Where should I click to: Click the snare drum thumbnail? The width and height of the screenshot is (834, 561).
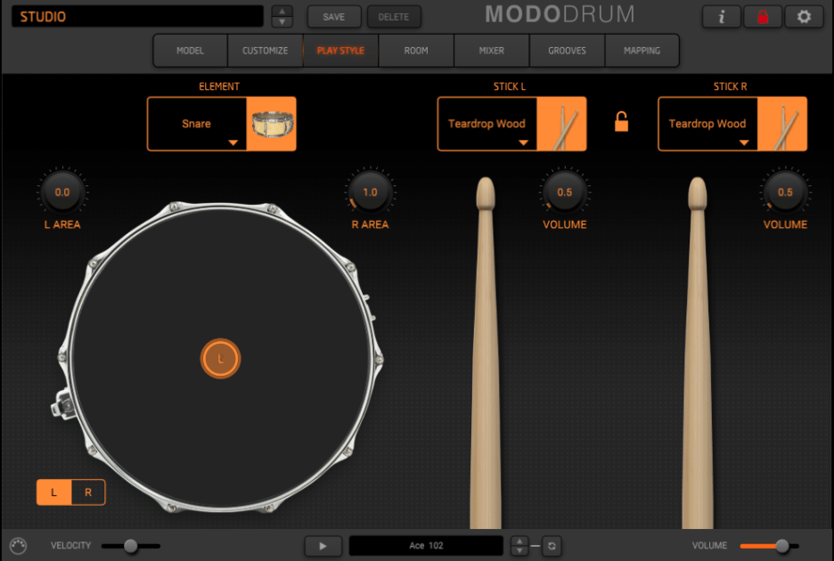click(x=272, y=124)
